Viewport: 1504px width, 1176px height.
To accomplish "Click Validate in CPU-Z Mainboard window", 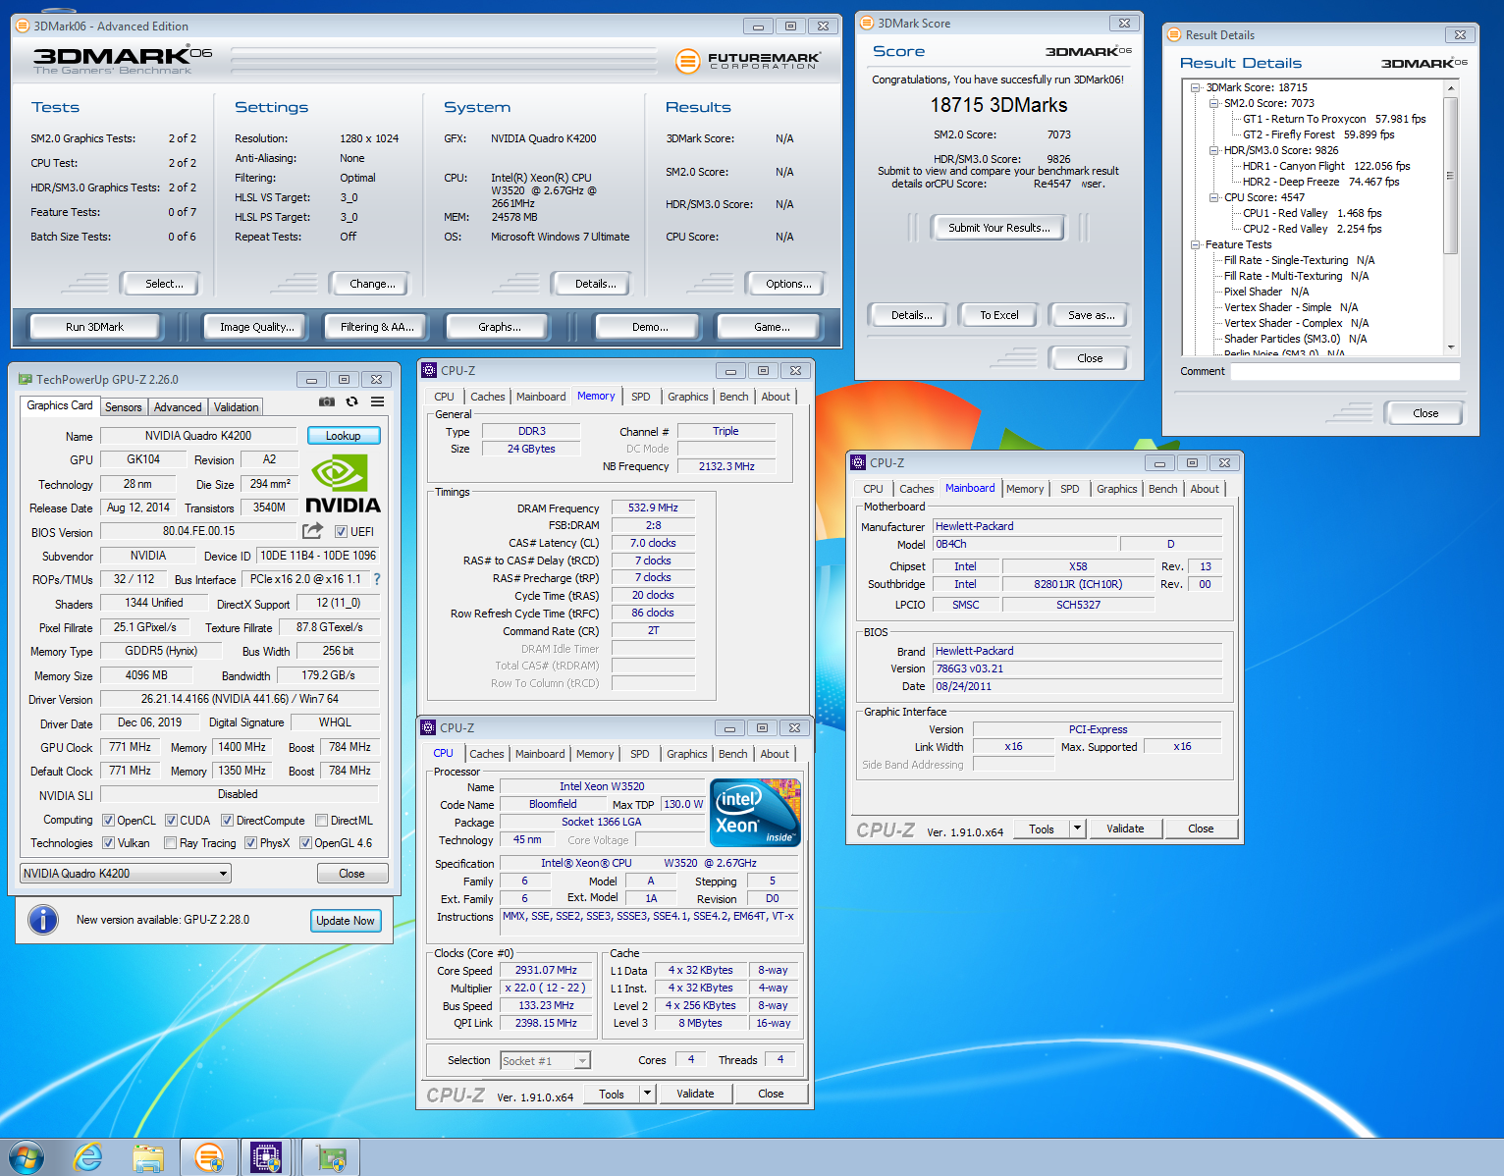I will click(x=1125, y=829).
